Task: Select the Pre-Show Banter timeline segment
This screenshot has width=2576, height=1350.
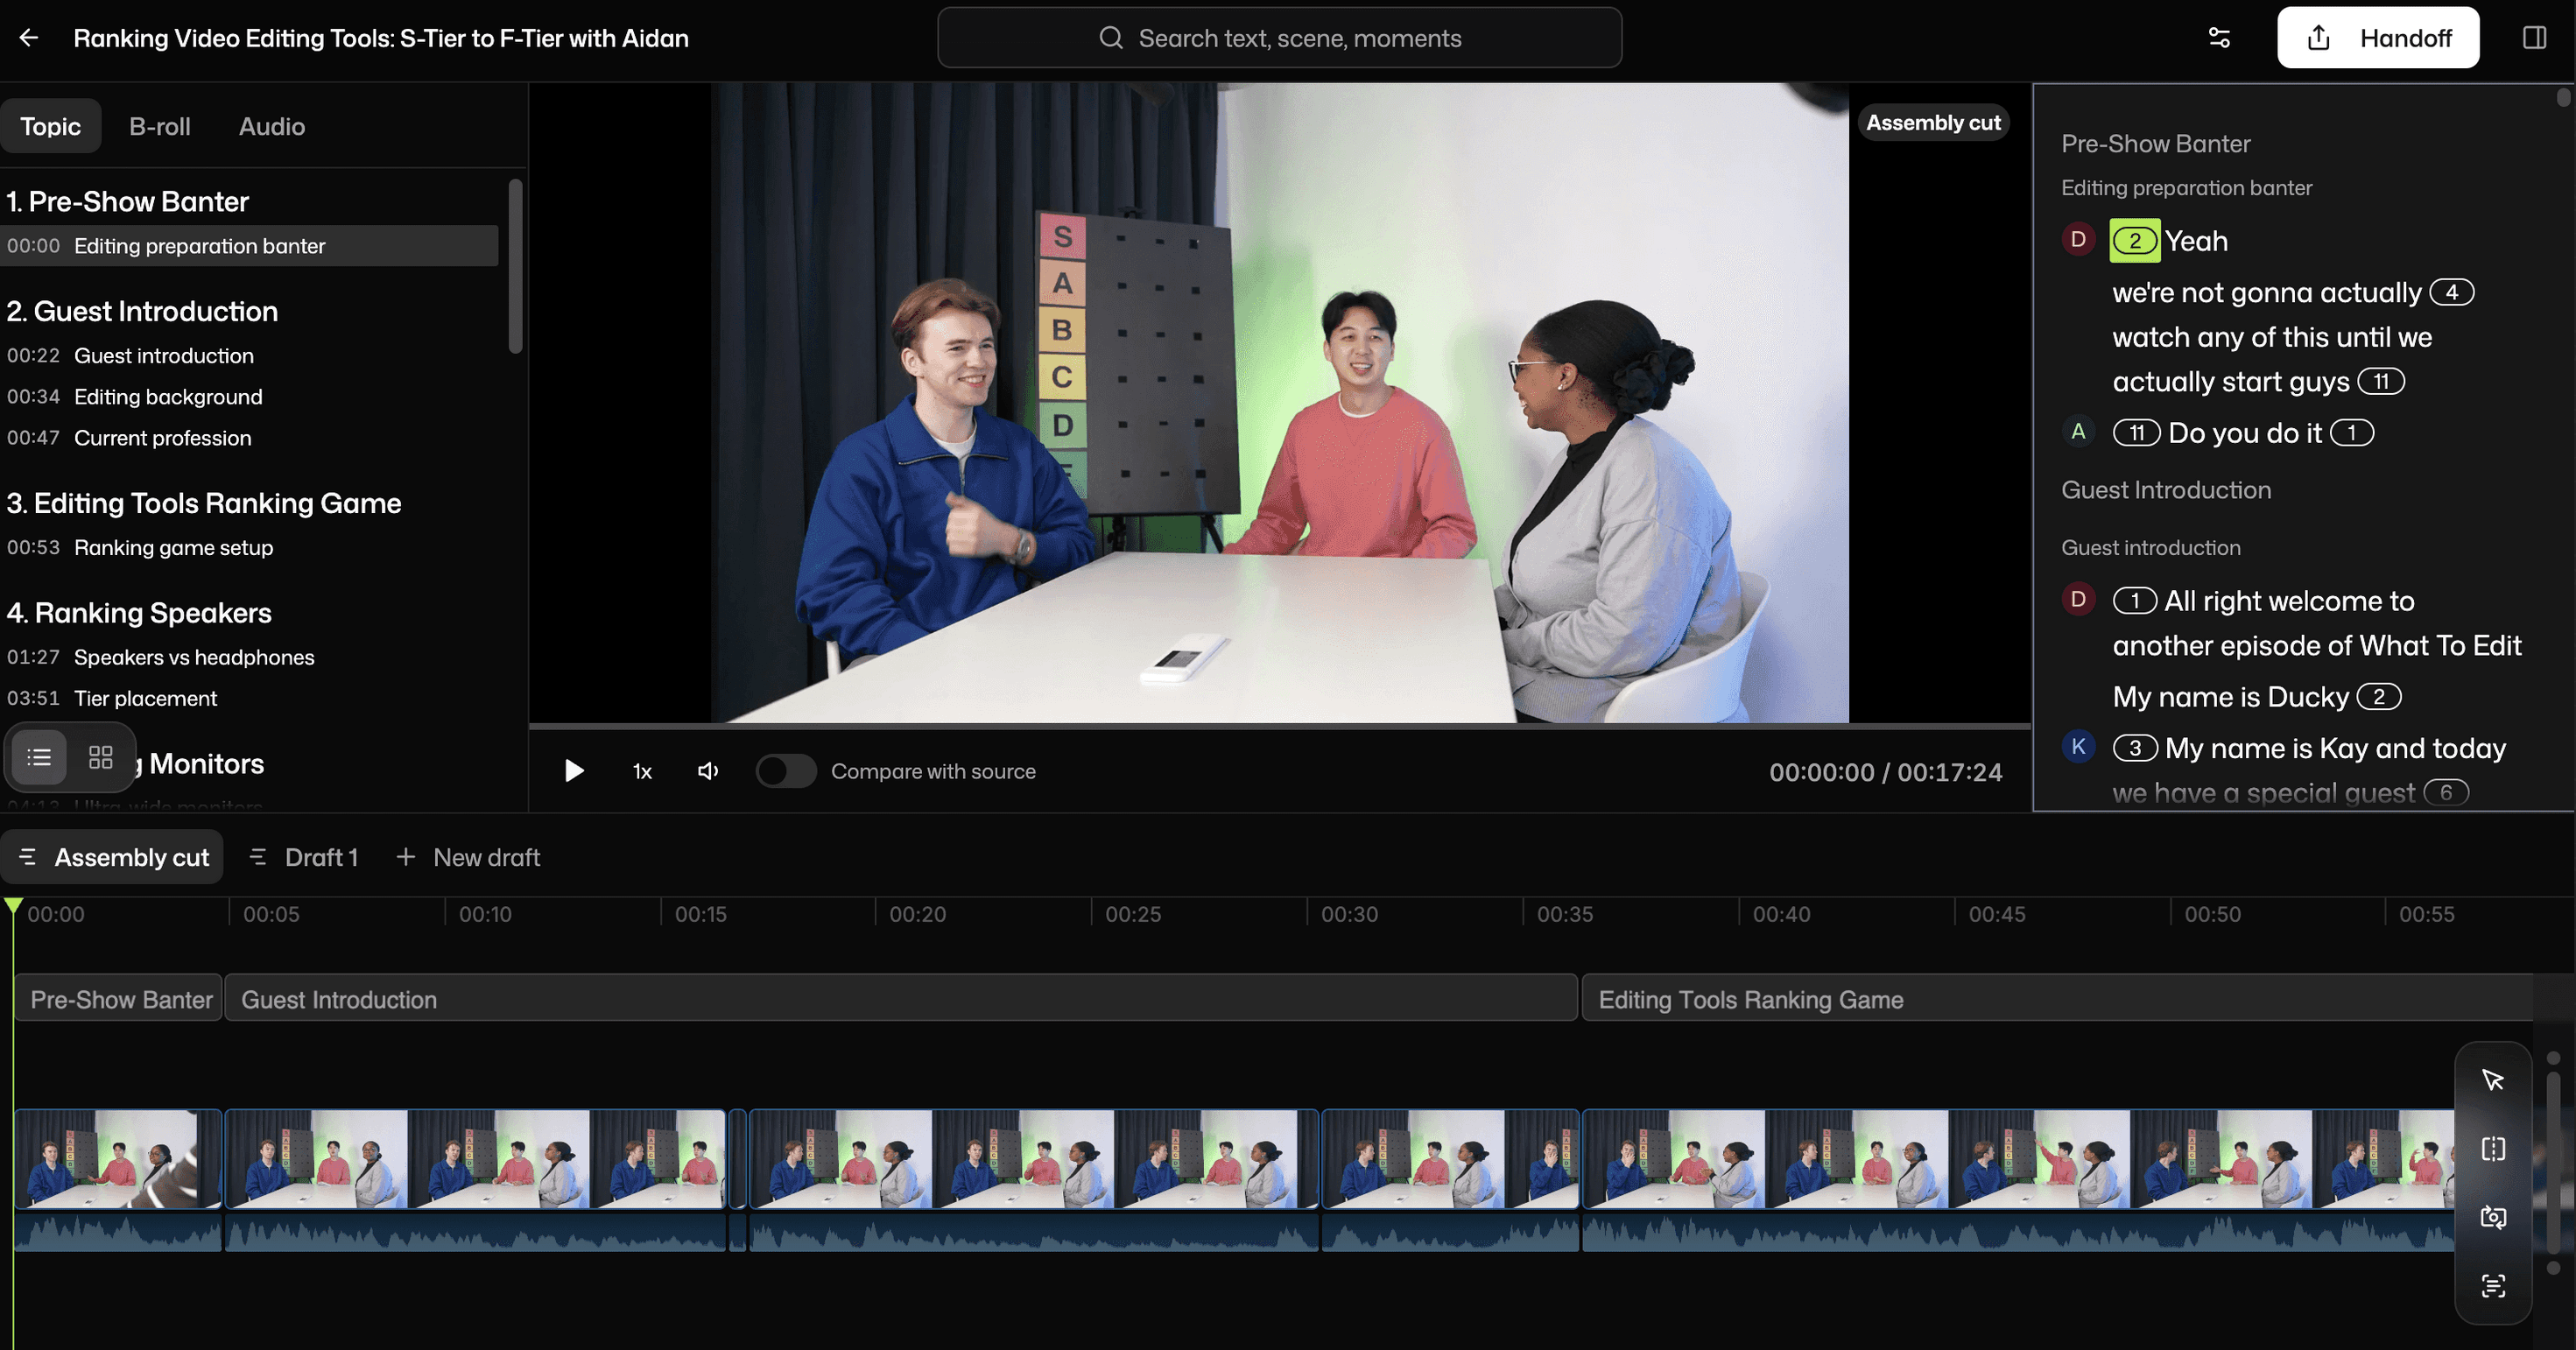Action: [118, 999]
